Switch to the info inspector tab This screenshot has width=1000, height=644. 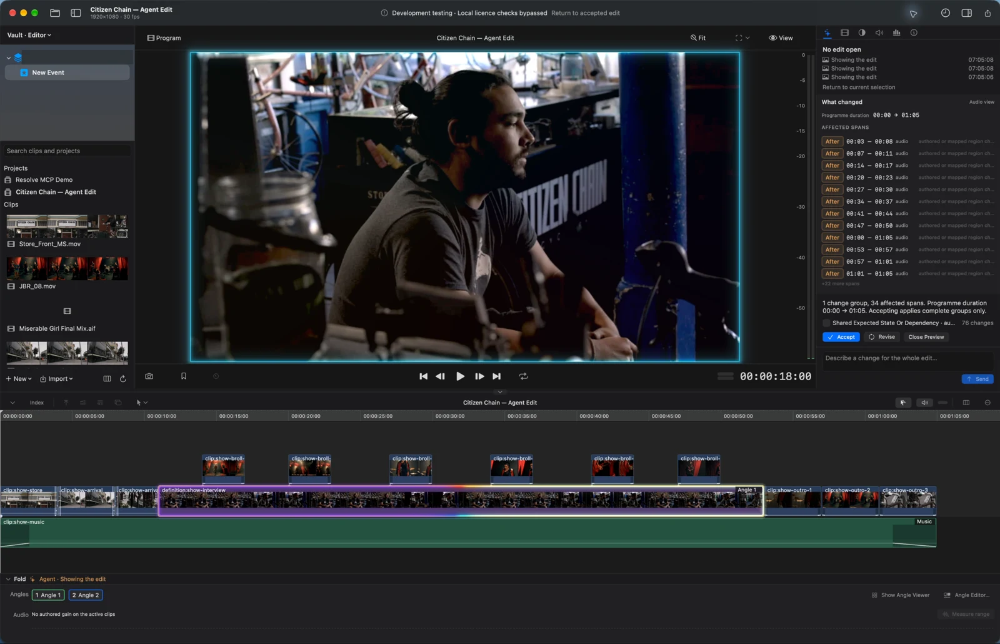[914, 33]
